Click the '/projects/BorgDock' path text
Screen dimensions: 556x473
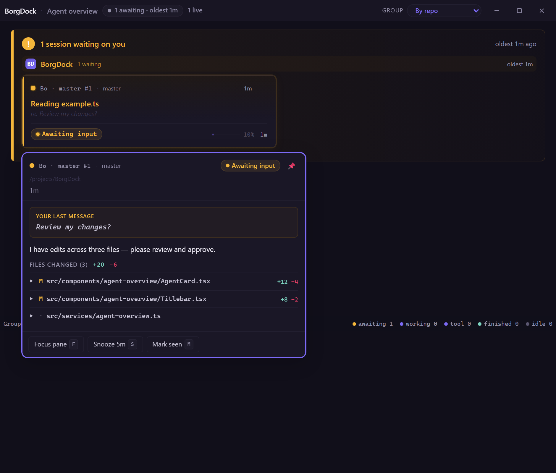(55, 179)
